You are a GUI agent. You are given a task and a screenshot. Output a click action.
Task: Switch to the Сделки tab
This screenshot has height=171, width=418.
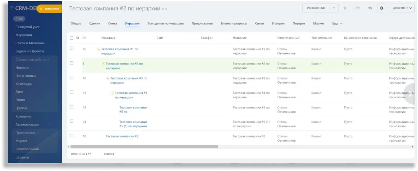95,23
